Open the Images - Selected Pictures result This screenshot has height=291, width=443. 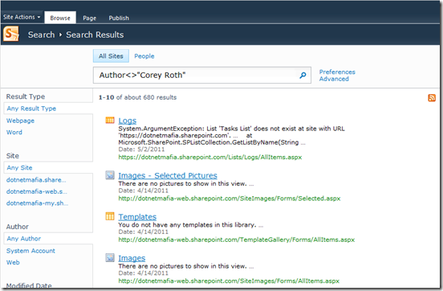(168, 175)
